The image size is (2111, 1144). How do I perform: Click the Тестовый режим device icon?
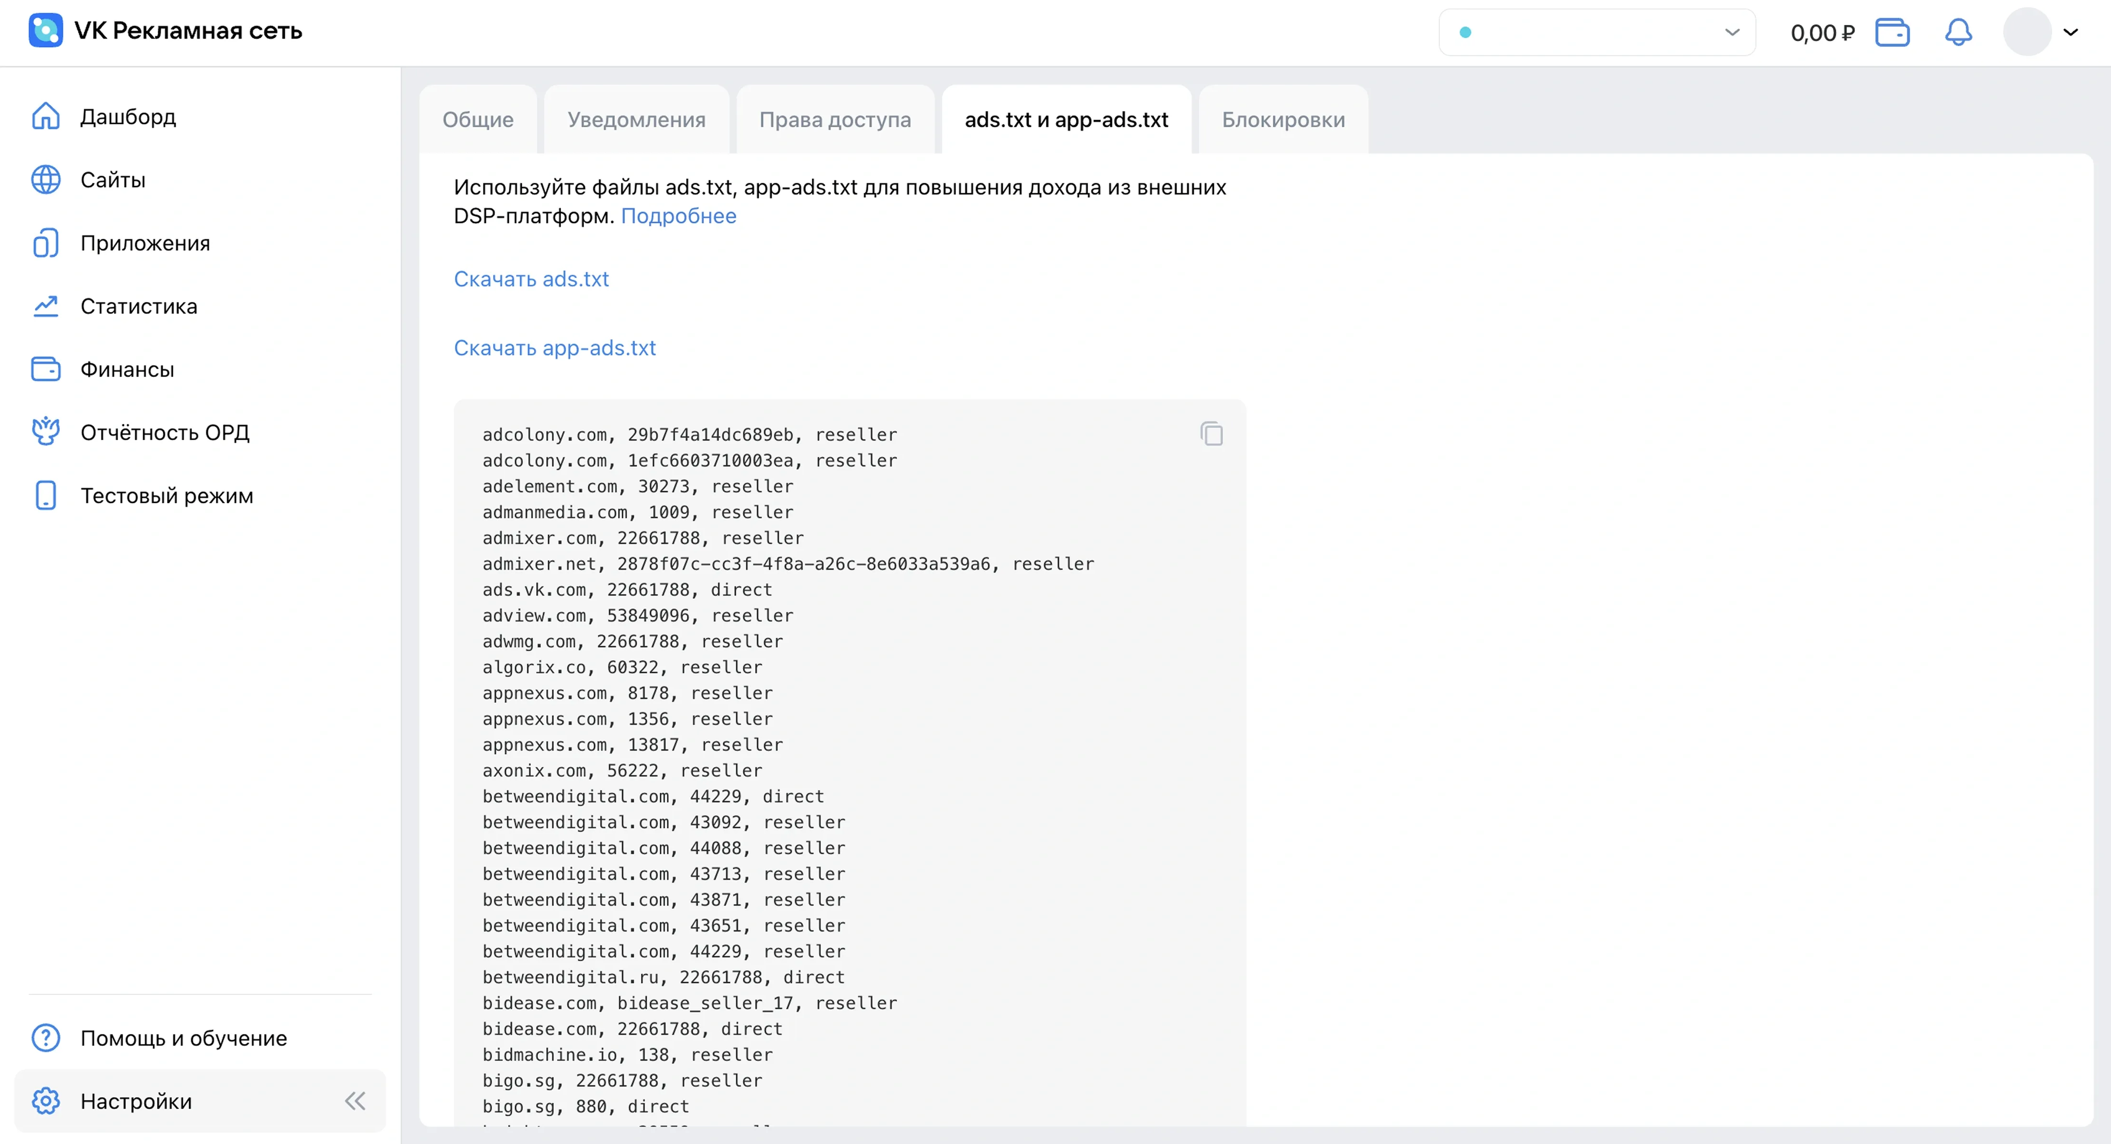coord(46,495)
